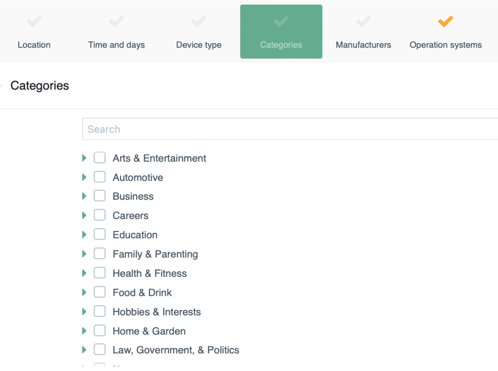This screenshot has height=371, width=498.
Task: Click the Home & Garden label
Action: (149, 331)
